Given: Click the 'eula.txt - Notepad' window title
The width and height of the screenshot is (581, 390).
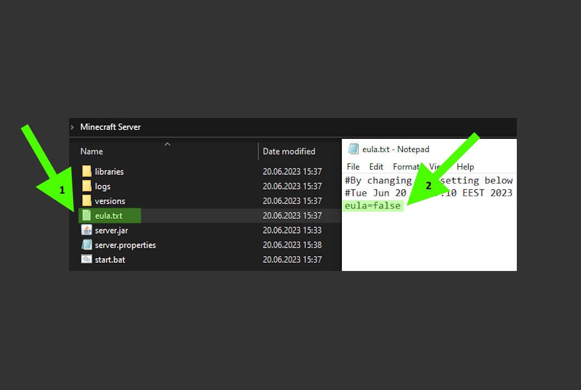Looking at the screenshot, I should [x=396, y=149].
